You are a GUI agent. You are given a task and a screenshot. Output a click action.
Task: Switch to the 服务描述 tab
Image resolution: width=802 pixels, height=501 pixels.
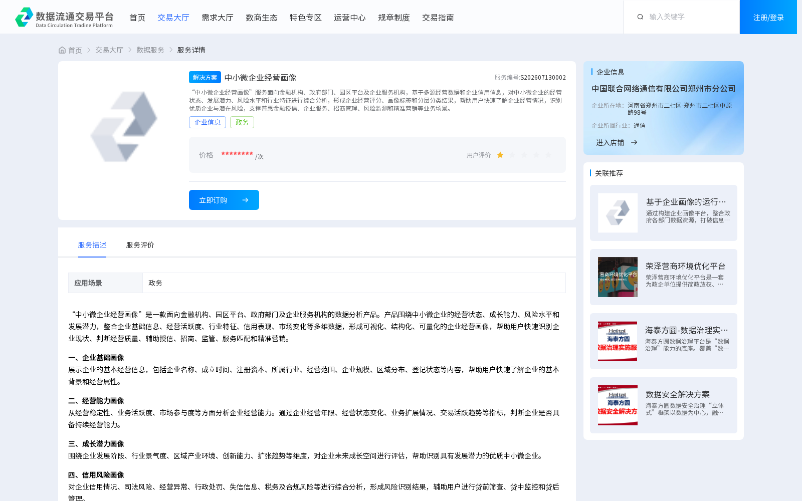click(92, 245)
